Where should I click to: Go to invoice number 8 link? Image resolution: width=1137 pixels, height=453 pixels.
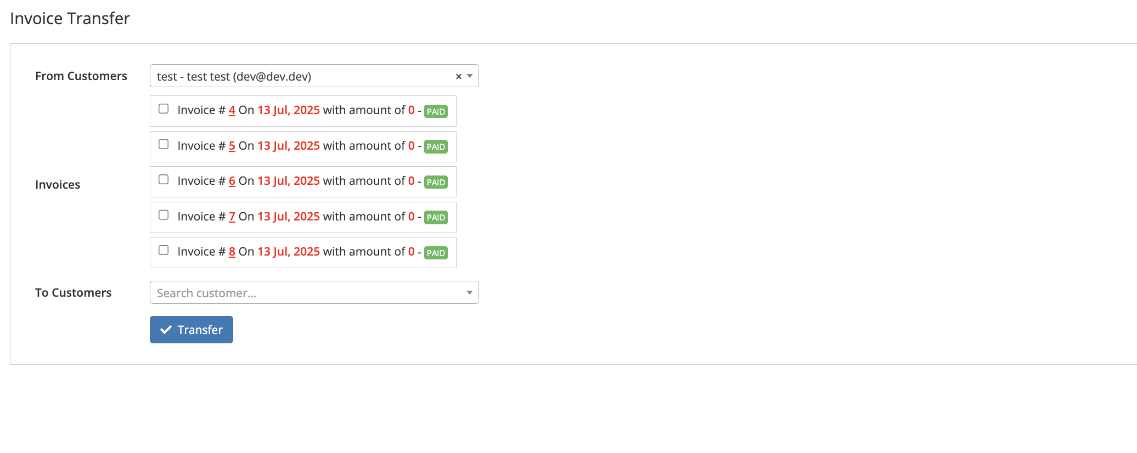tap(232, 252)
